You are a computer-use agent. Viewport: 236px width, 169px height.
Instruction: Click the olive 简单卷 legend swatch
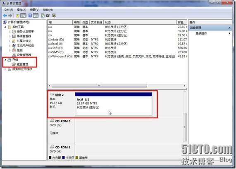pos(77,157)
